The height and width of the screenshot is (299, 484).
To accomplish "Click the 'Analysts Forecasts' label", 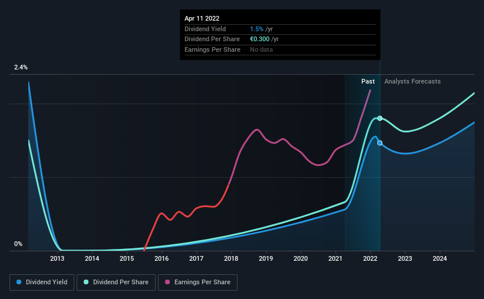I will (413, 81).
